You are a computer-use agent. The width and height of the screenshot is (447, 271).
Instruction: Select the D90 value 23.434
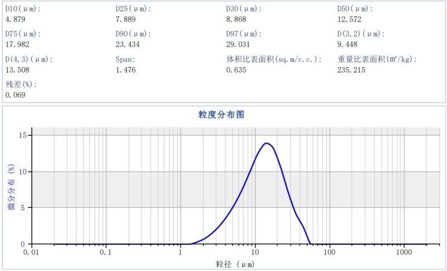(127, 45)
